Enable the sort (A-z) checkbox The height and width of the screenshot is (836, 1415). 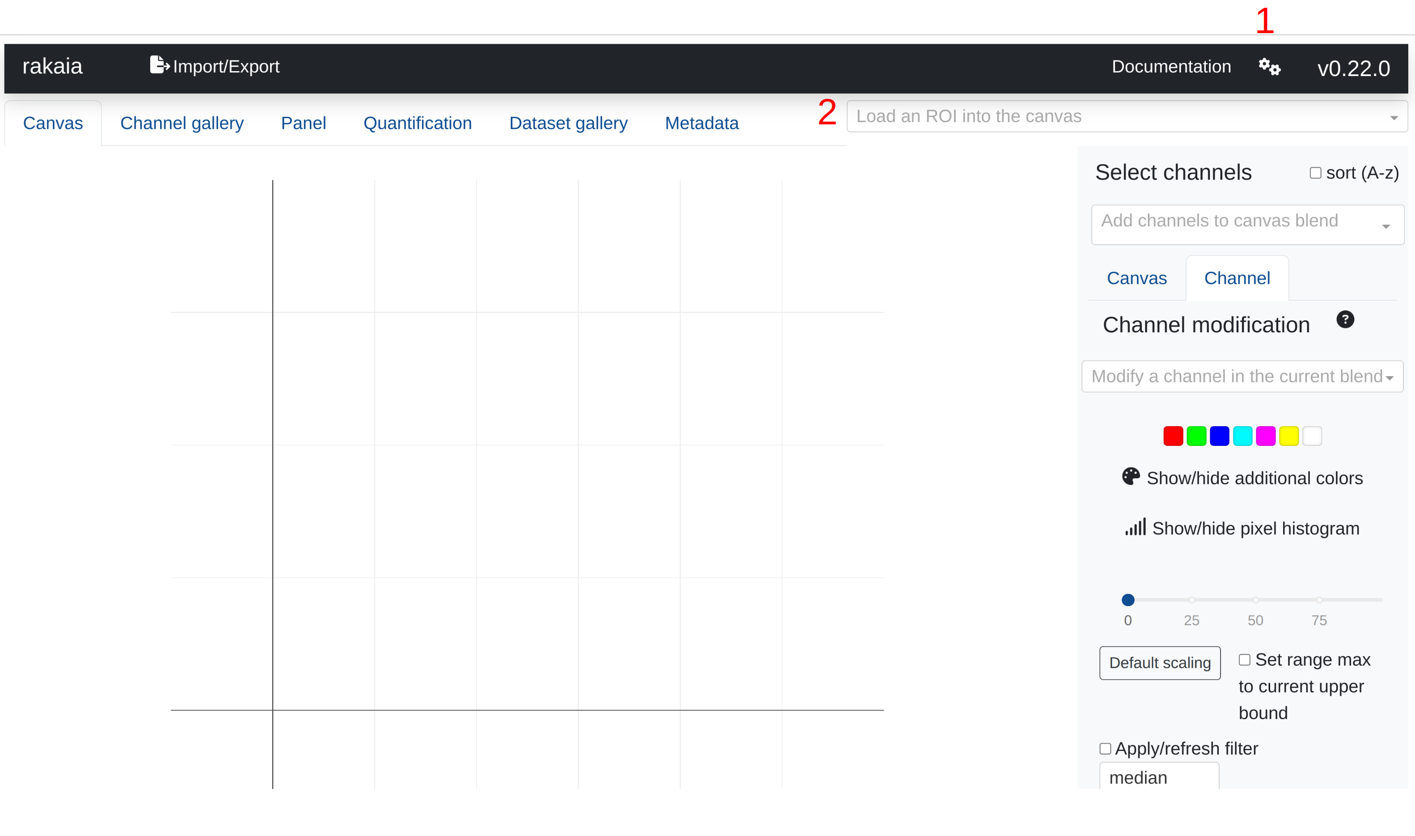pos(1315,173)
